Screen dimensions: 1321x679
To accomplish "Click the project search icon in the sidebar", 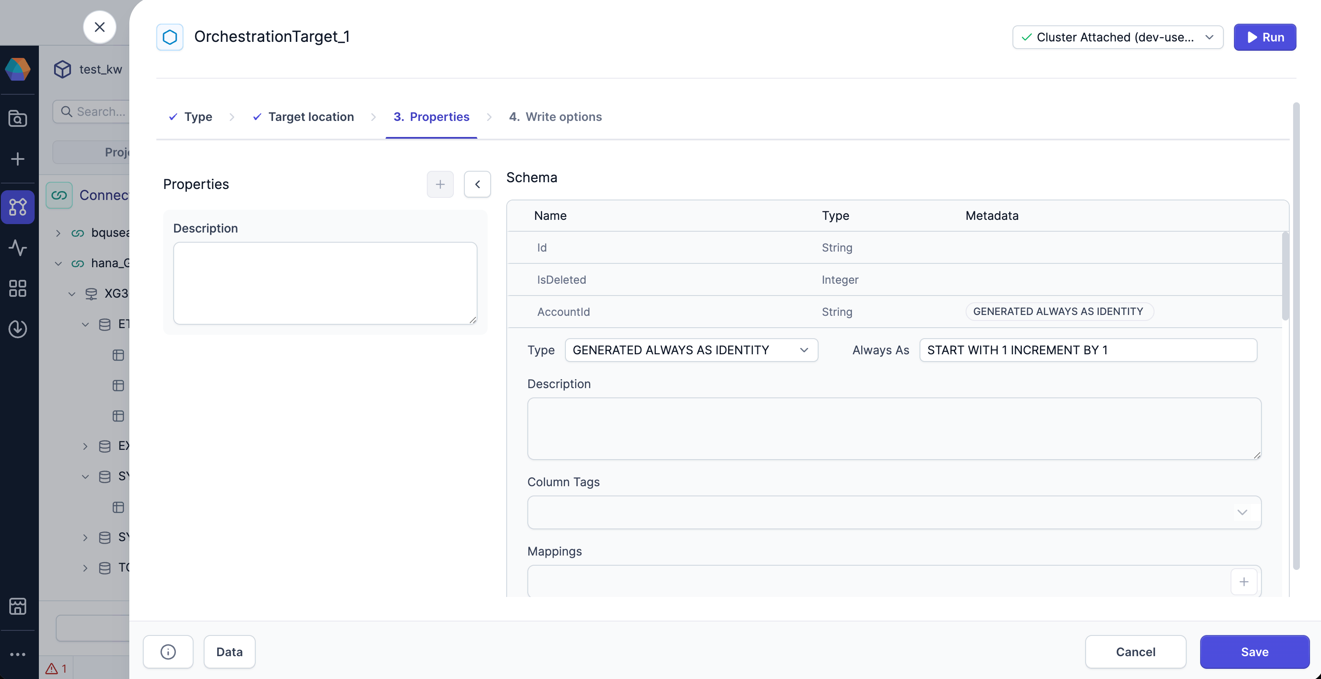I will [18, 118].
